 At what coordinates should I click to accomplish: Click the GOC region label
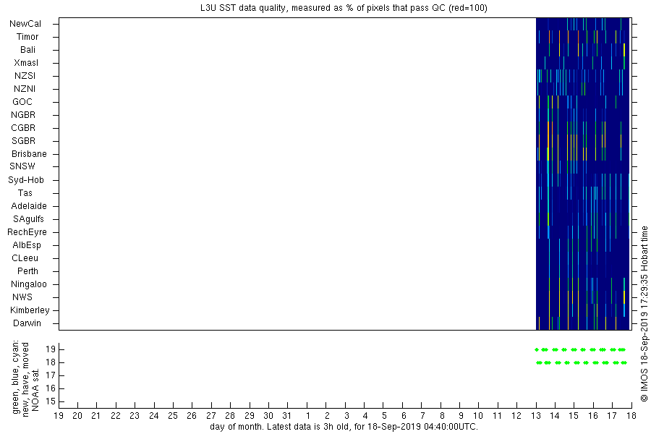pyautogui.click(x=22, y=102)
